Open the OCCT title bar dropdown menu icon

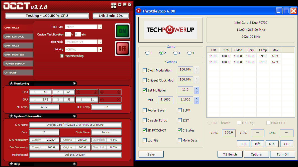pos(120,4)
